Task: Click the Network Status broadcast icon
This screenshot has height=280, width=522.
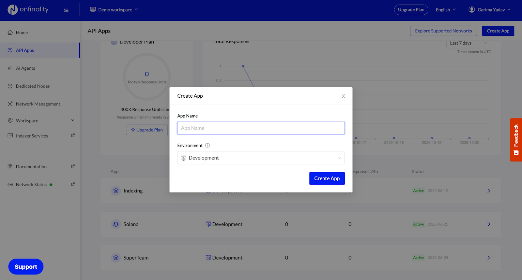Action: click(10, 185)
